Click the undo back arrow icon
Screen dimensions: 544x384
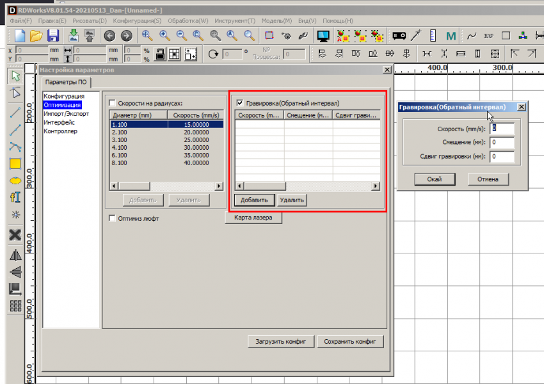click(109, 36)
